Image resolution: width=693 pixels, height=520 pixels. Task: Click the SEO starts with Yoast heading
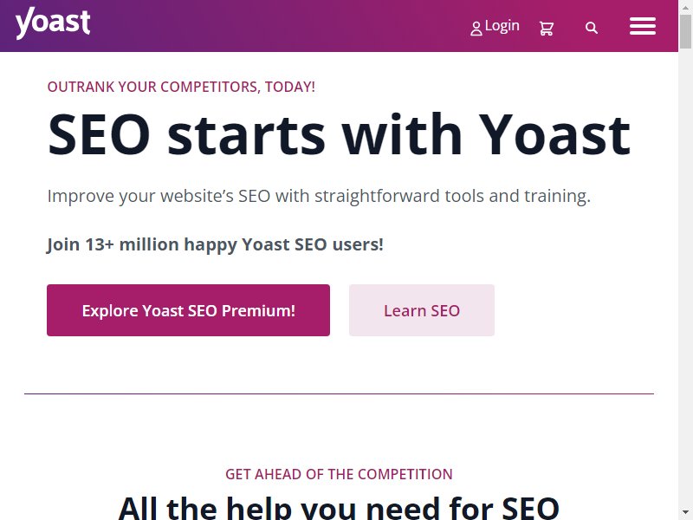tap(339, 134)
